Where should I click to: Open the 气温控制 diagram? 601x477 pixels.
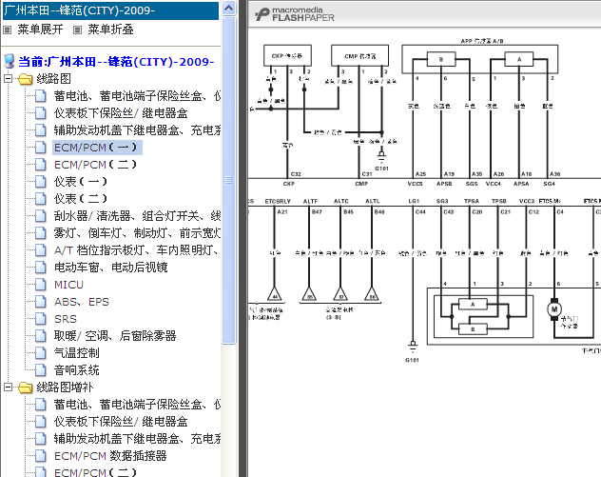click(x=77, y=353)
